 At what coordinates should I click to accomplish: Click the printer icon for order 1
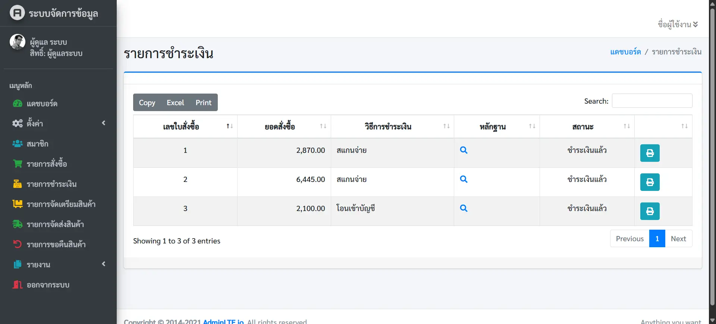click(650, 153)
